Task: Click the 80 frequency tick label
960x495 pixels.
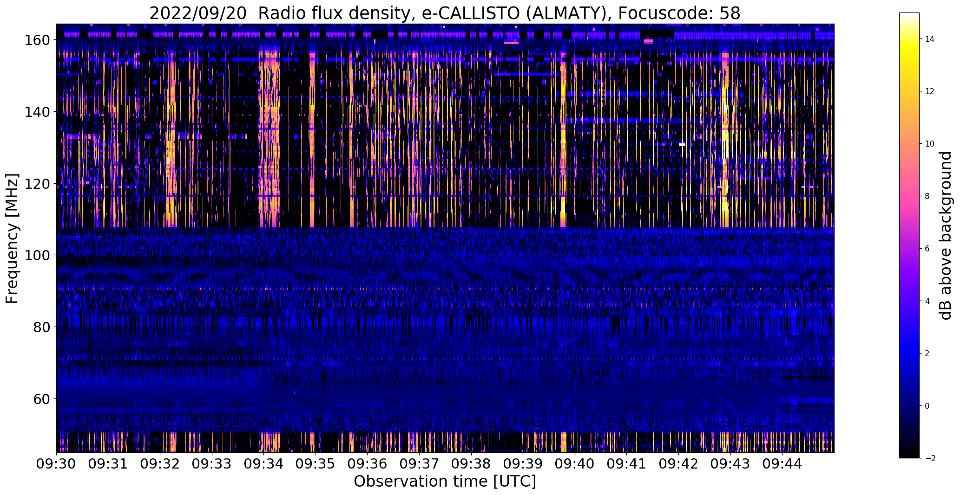Action: point(43,327)
